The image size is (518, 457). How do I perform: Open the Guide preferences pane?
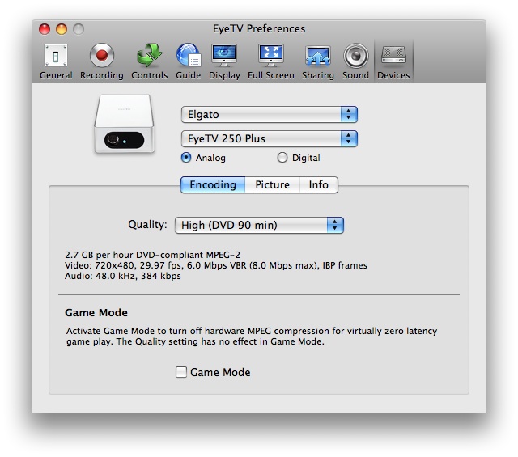pos(189,61)
